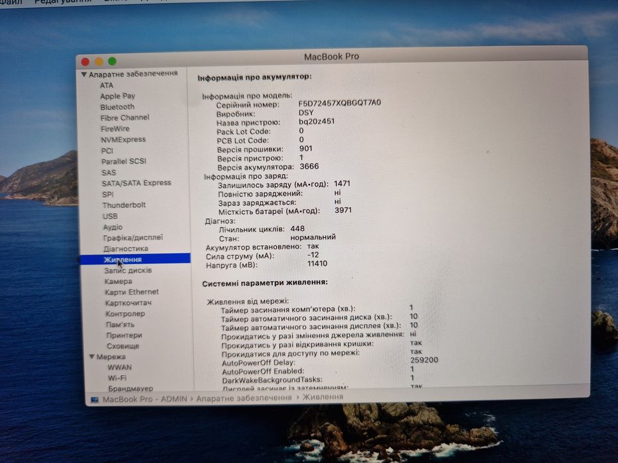This screenshot has height=463, width=618.
Task: Open WWAN network entry
Action: click(x=120, y=367)
